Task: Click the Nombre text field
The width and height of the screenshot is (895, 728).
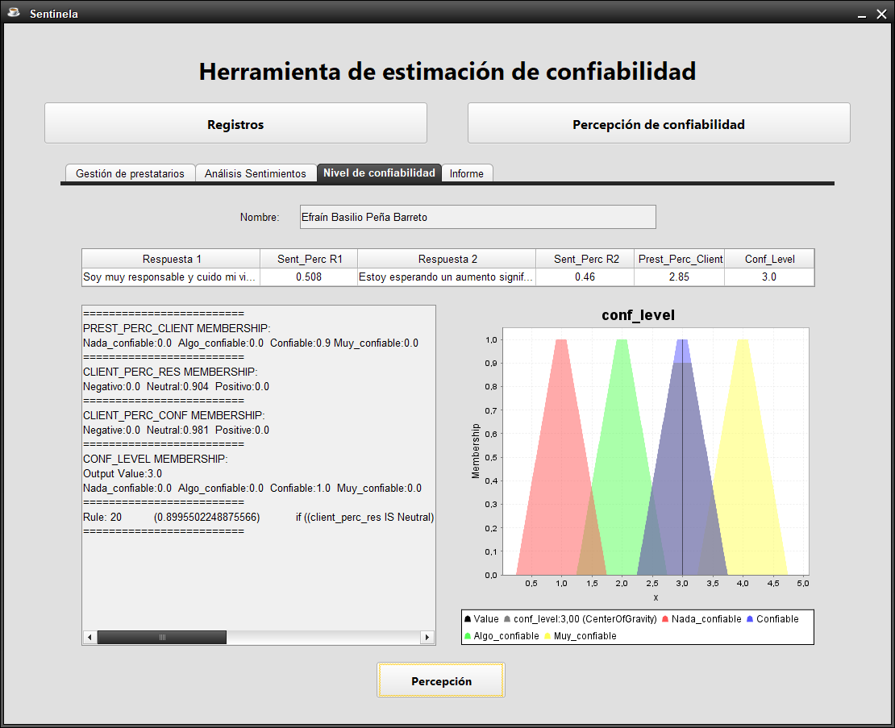Action: (477, 217)
